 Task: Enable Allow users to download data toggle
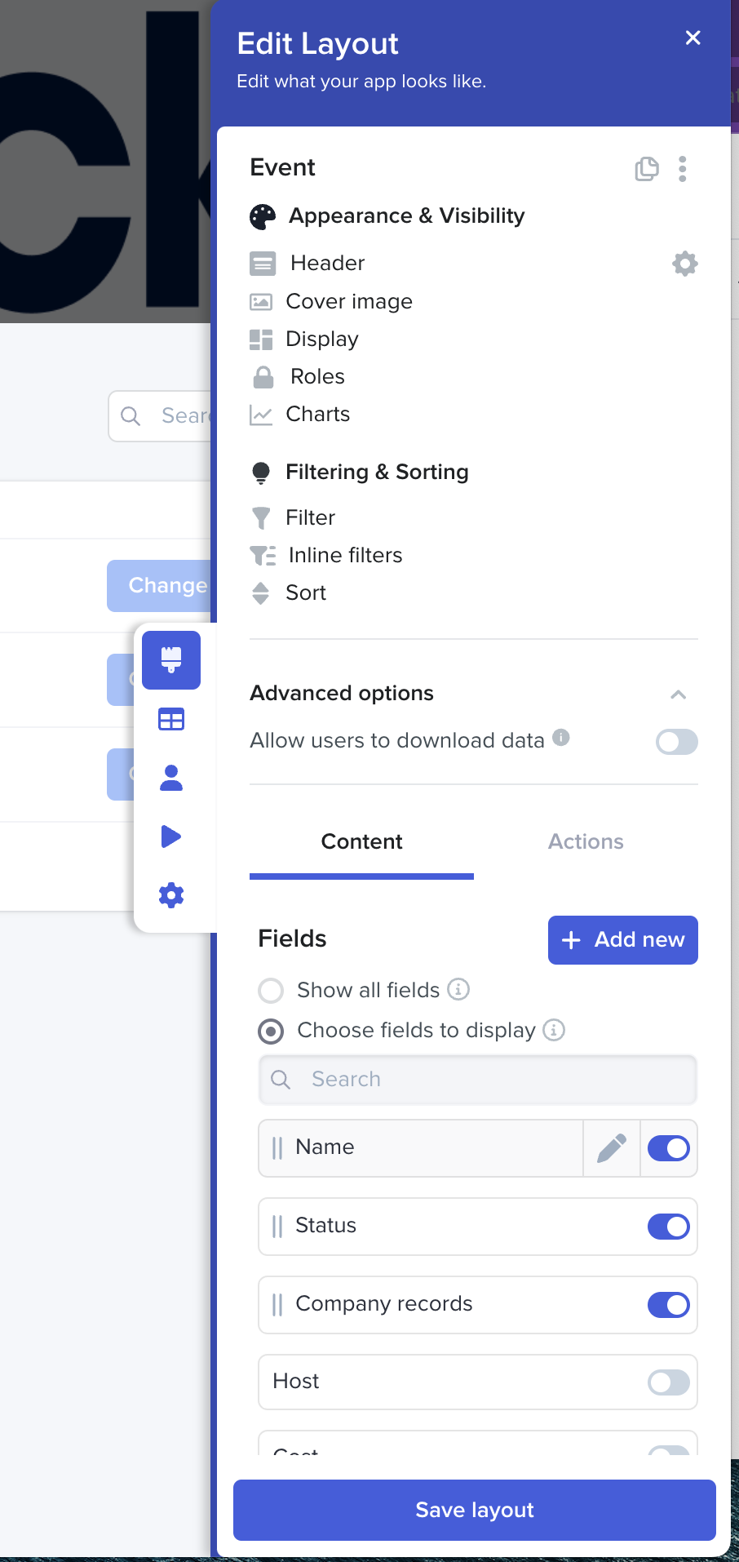pyautogui.click(x=676, y=742)
